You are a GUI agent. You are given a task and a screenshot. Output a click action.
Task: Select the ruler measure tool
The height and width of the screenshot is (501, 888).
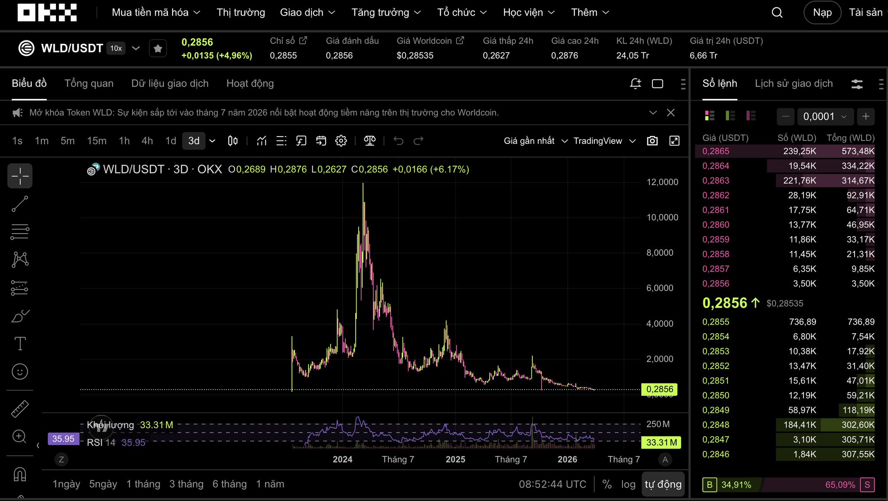tap(20, 408)
